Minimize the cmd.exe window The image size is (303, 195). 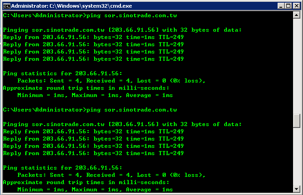pyautogui.click(x=281, y=6)
